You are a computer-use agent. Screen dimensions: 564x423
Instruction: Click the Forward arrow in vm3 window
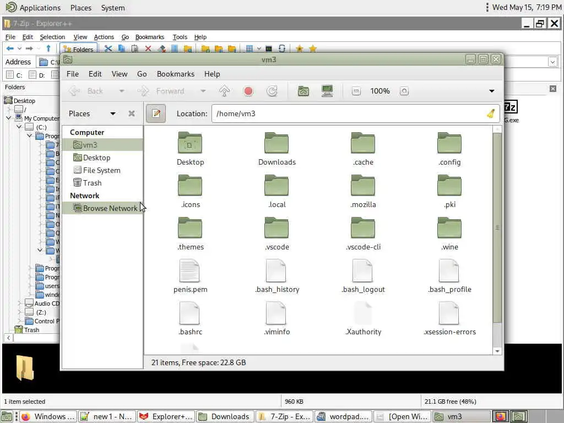click(143, 91)
